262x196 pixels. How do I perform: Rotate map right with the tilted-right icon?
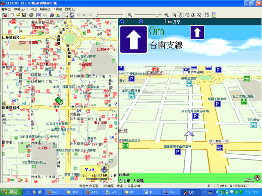[193, 15]
